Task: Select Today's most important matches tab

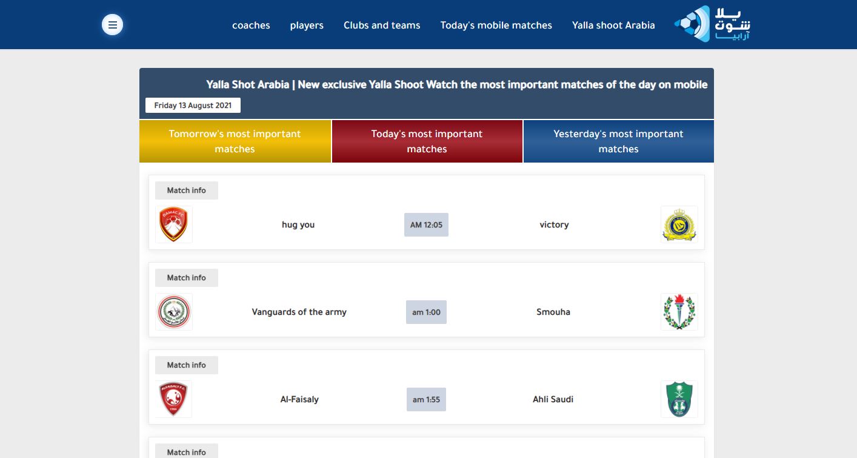Action: 427,141
